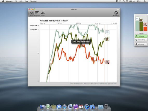Click the speech bubble icon in menu bar
148x111 pixels.
120,1
